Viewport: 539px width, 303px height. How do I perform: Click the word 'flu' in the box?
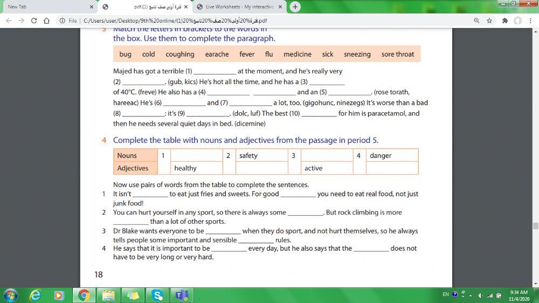point(269,54)
